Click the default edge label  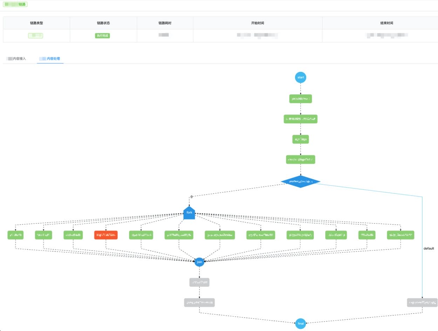[429, 248]
